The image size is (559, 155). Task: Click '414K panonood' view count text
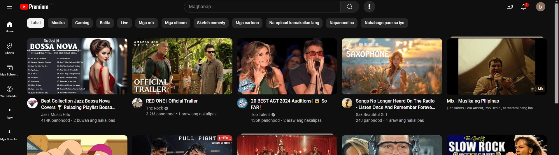coord(55,120)
